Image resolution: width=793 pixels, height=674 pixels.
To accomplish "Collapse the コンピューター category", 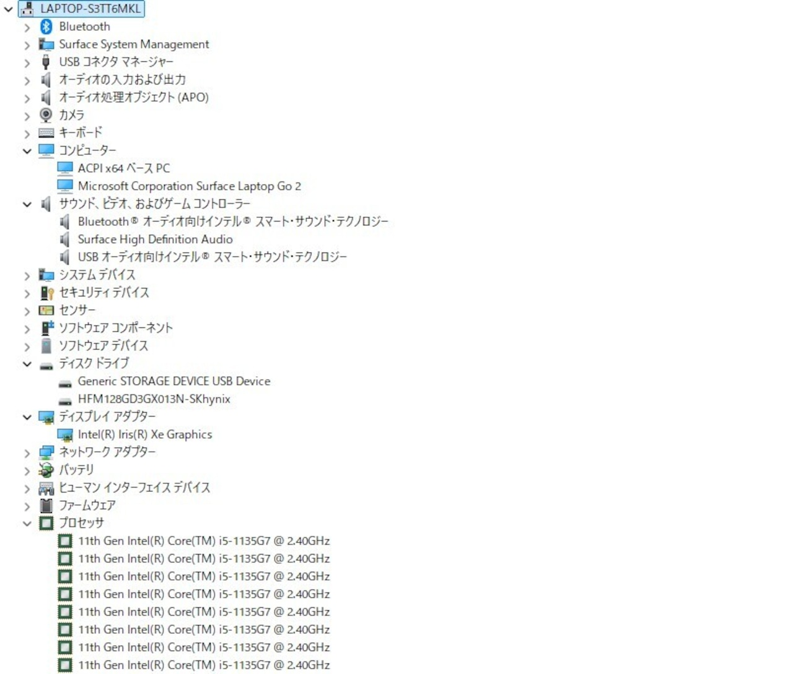I will [27, 151].
